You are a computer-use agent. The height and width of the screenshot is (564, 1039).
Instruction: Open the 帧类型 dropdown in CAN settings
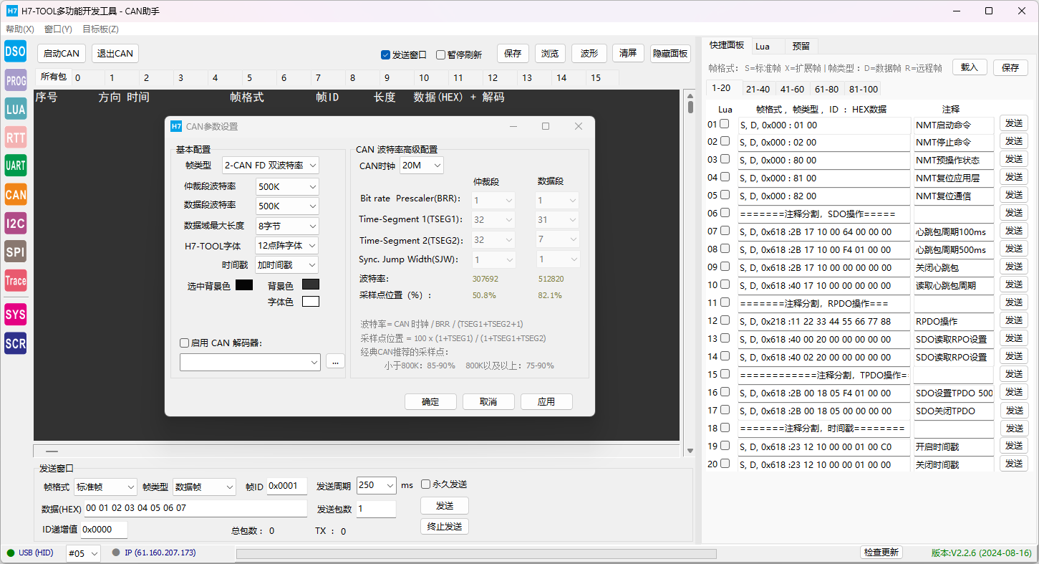(271, 166)
